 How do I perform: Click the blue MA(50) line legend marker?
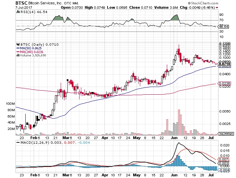pos(18,48)
